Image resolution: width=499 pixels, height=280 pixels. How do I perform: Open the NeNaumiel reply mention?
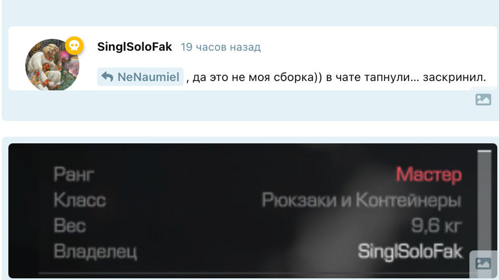[140, 76]
